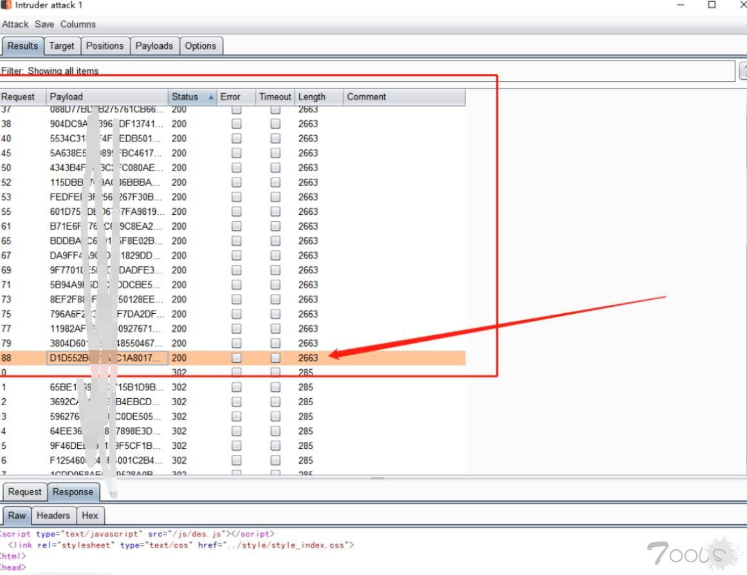Sort results by the Length column header
This screenshot has height=575, width=747.
(x=318, y=96)
